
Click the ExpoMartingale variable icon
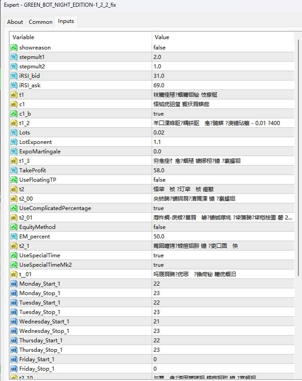click(14, 152)
